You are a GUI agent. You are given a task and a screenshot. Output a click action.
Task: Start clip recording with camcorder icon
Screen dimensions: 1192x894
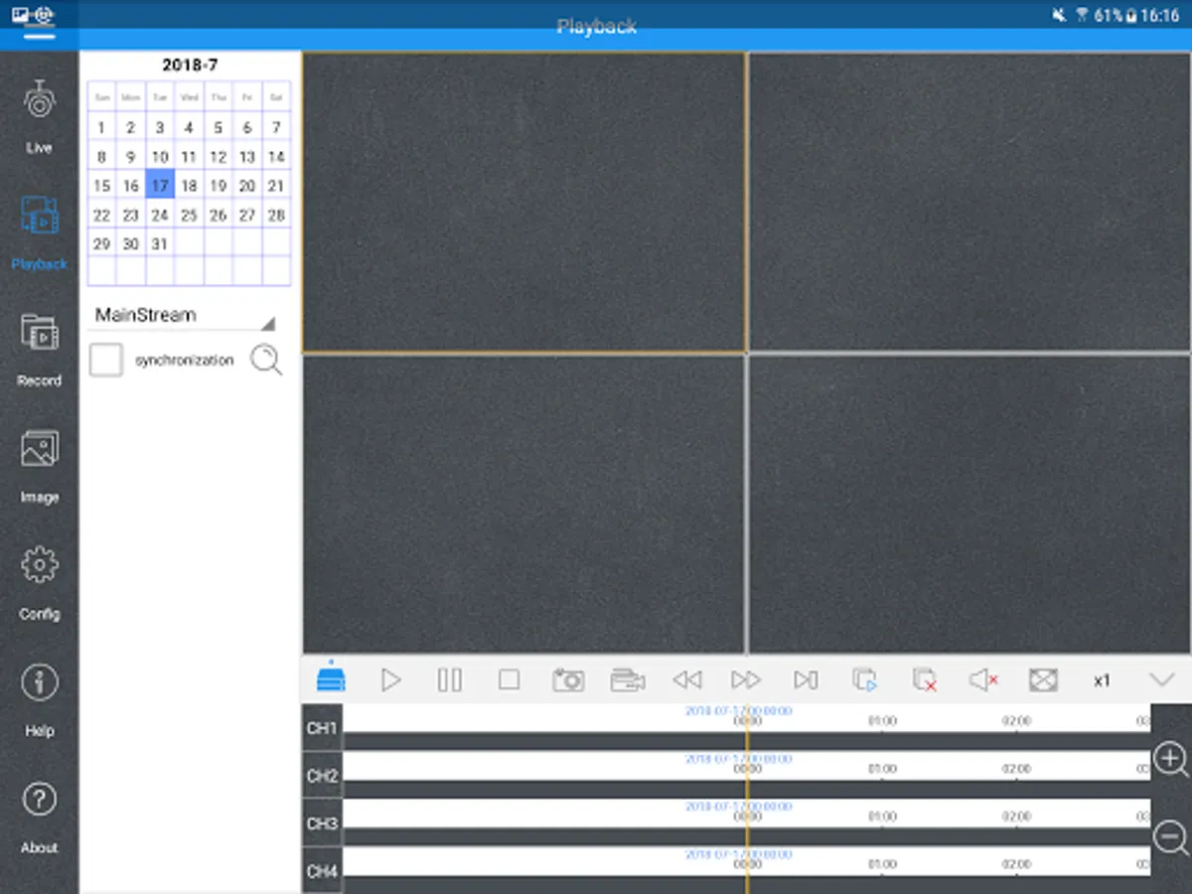(628, 680)
